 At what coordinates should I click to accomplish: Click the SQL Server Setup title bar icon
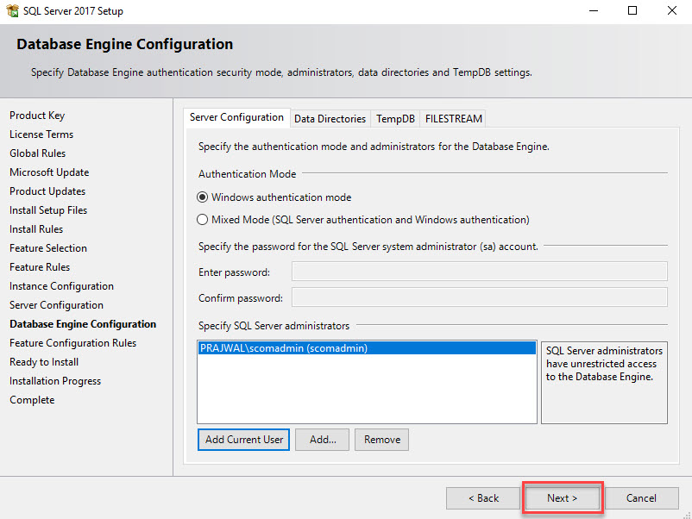click(12, 10)
